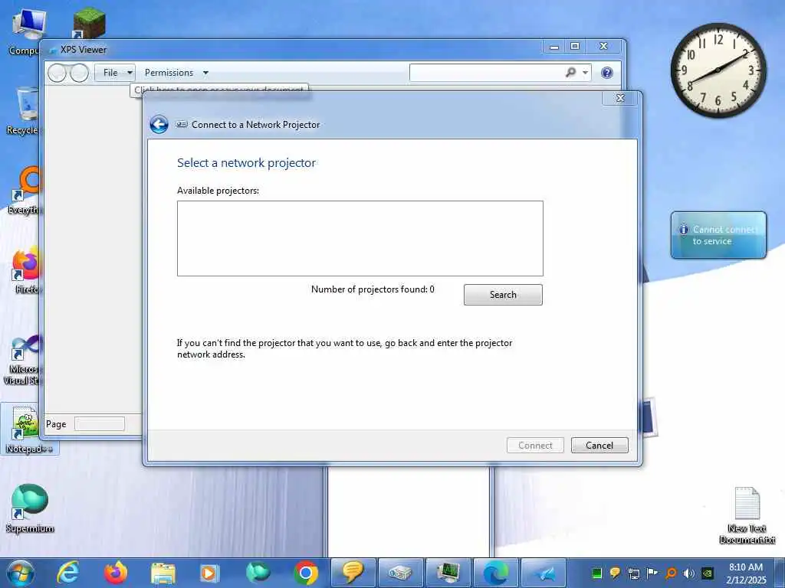Click the network tray icon
Image resolution: width=785 pixels, height=588 pixels.
coord(634,573)
